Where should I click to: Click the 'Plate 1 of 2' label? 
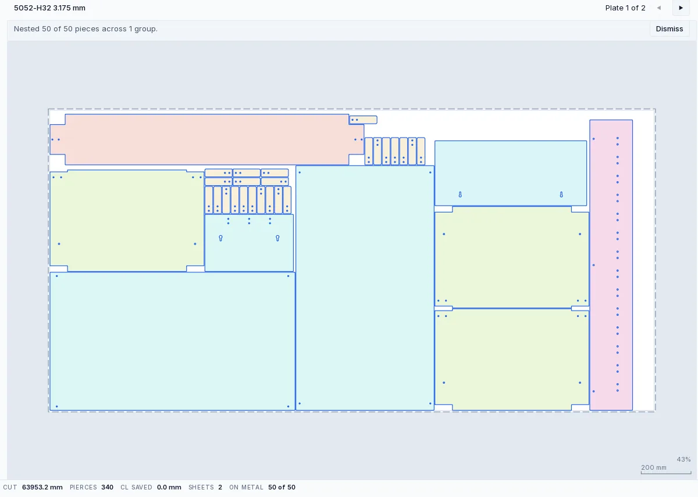click(625, 8)
